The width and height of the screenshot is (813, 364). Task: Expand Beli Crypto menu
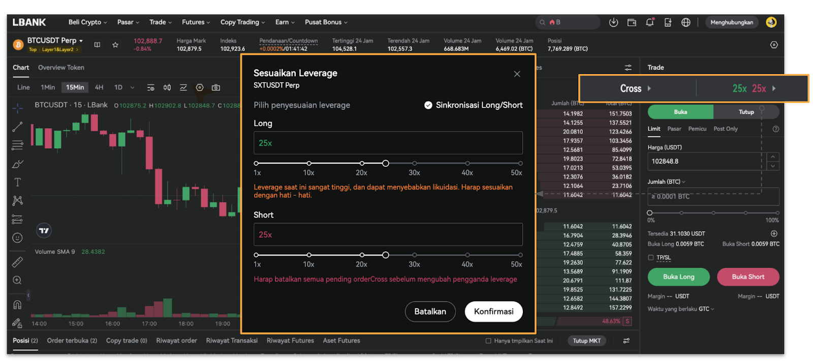(x=87, y=22)
